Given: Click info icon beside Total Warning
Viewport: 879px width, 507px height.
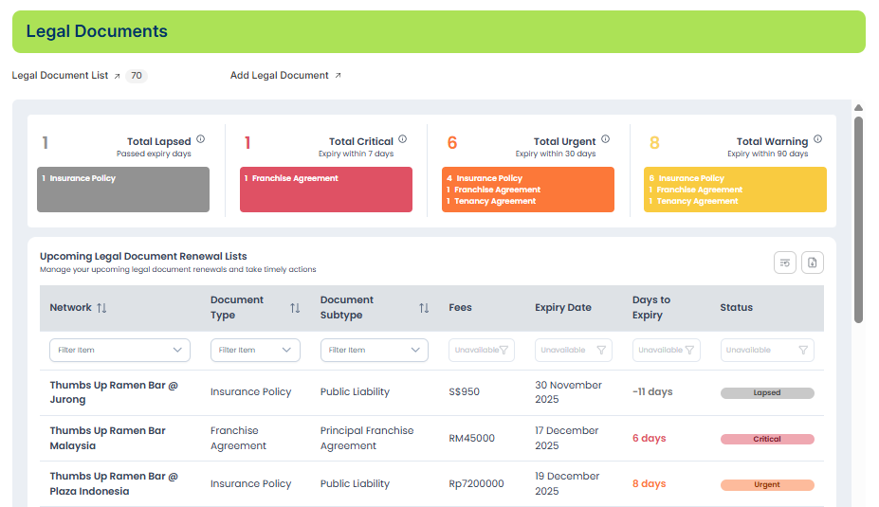Looking at the screenshot, I should pos(817,139).
